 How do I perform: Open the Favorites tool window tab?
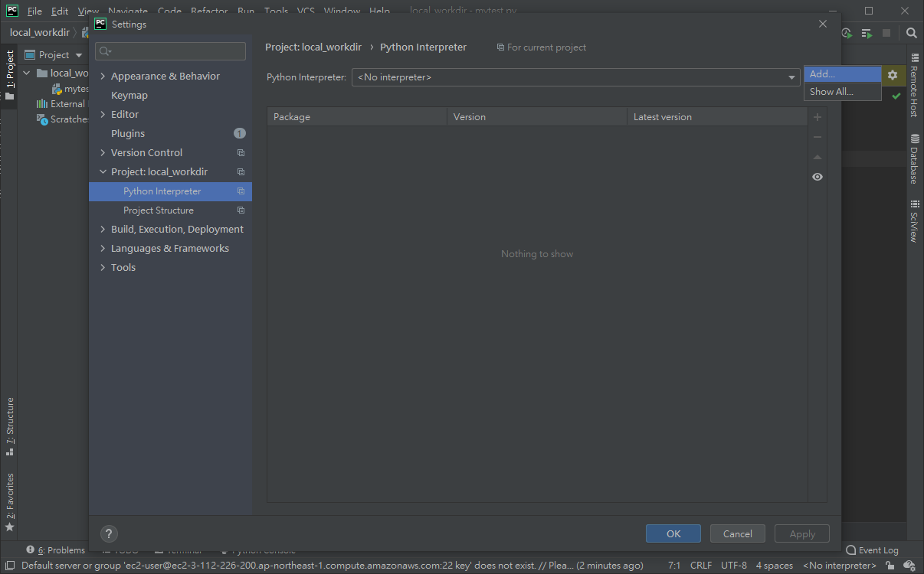(9, 502)
